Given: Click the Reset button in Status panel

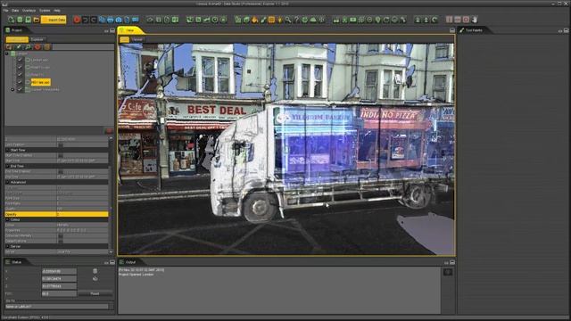Looking at the screenshot, I should (x=95, y=293).
